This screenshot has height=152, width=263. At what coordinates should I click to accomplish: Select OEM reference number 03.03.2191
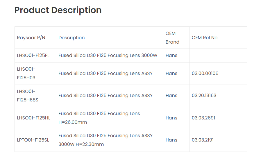coord(203,140)
